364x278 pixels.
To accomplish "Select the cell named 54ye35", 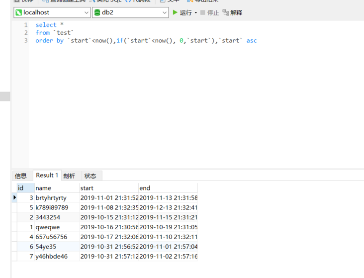I will click(57, 247).
